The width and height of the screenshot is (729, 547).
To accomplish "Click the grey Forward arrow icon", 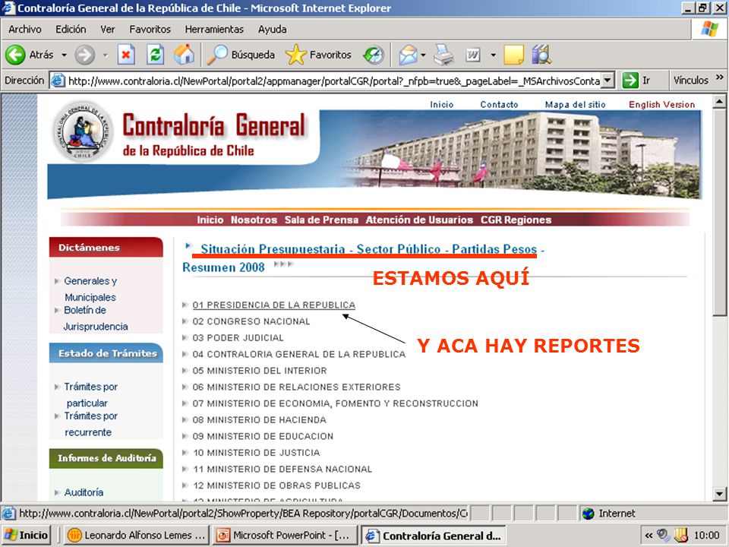I will click(x=84, y=55).
